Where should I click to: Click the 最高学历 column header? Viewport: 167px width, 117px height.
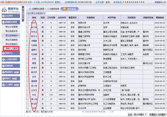pyautogui.click(x=72, y=18)
